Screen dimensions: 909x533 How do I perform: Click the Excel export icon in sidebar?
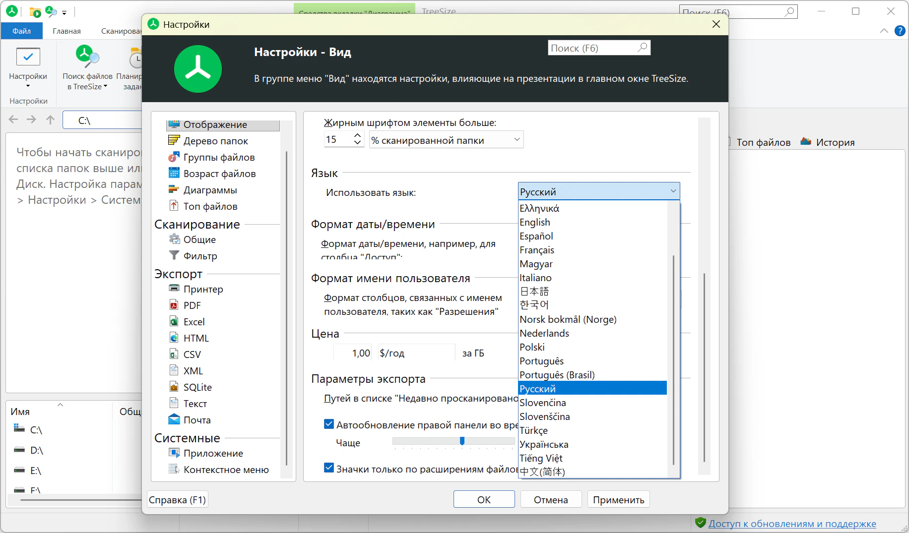174,322
